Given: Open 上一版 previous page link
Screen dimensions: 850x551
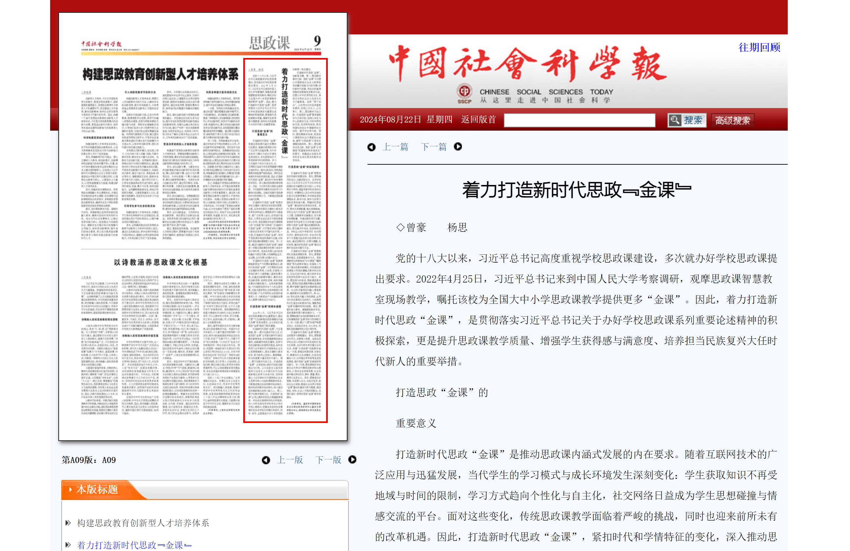Looking at the screenshot, I should coord(290,460).
